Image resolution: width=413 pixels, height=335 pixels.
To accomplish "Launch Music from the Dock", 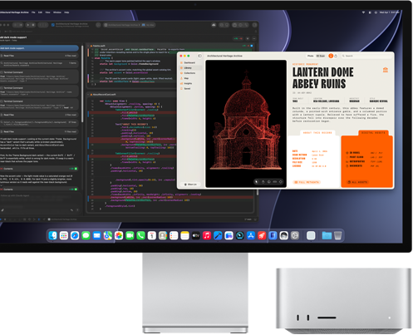I will tap(207, 235).
